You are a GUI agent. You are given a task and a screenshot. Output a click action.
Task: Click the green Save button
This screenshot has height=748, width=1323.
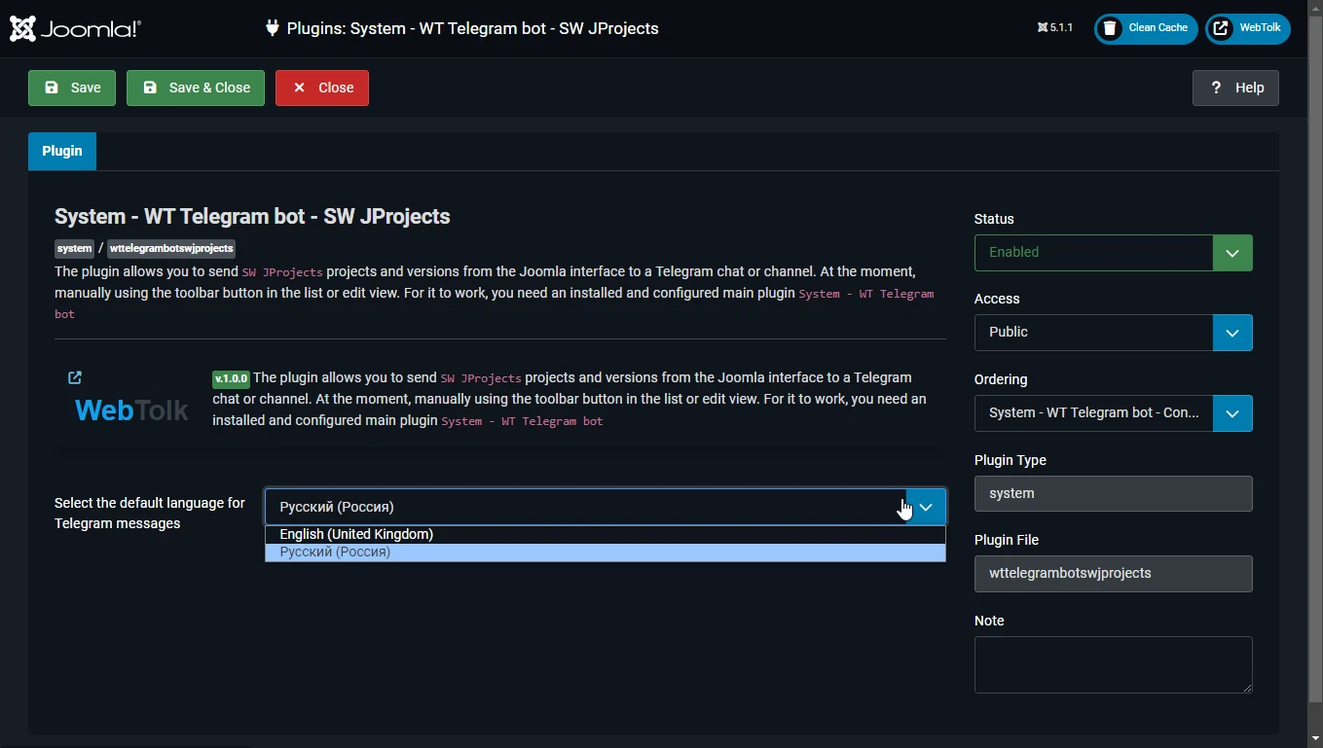click(72, 88)
